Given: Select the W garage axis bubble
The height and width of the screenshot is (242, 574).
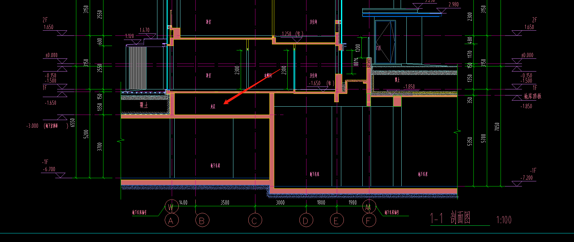Looking at the screenshot, I should 171,207.
